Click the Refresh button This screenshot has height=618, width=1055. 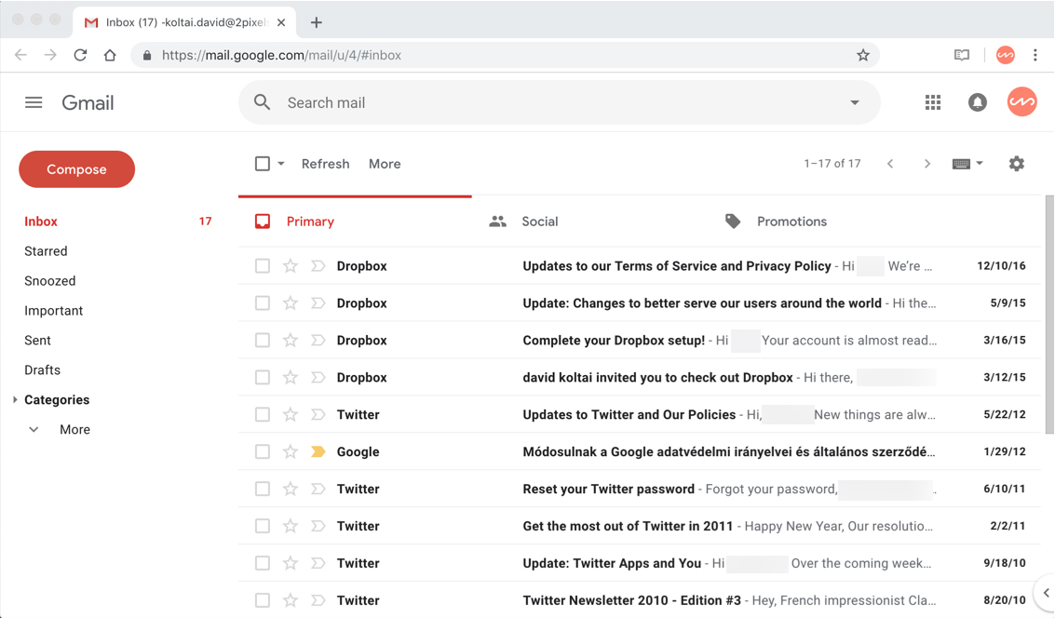coord(325,164)
